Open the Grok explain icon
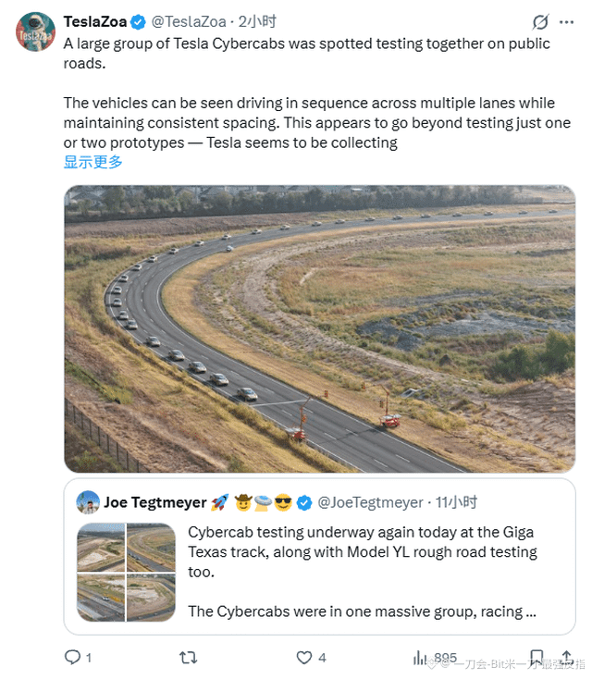Viewport: 592px width, 679px height. (x=540, y=21)
